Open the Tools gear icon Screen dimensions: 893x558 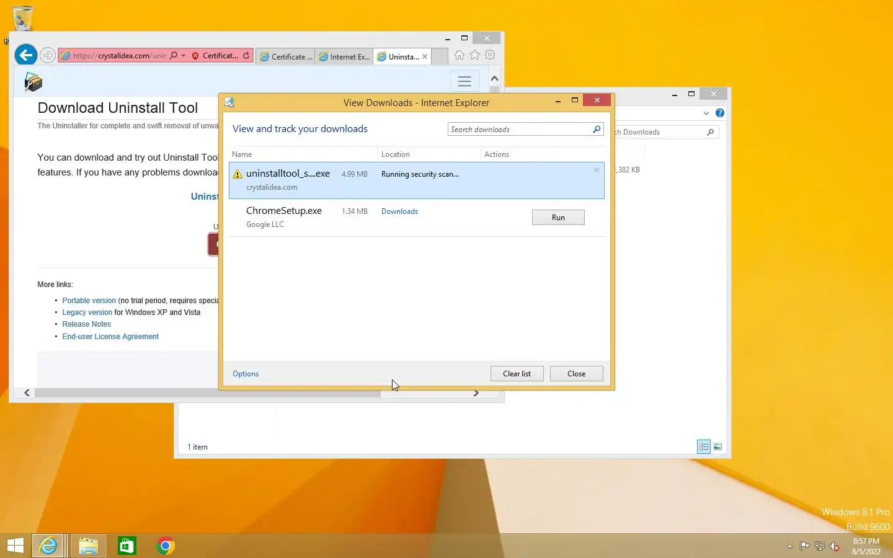click(x=490, y=55)
